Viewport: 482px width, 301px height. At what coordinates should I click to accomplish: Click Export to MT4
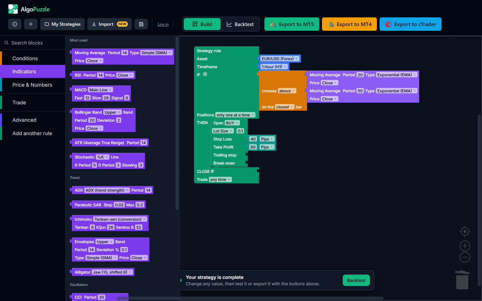tap(349, 24)
